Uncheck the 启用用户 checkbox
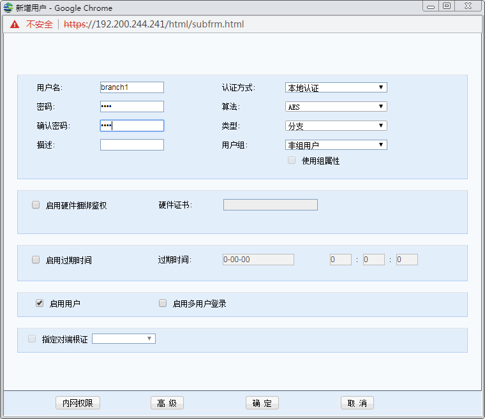 (x=40, y=304)
